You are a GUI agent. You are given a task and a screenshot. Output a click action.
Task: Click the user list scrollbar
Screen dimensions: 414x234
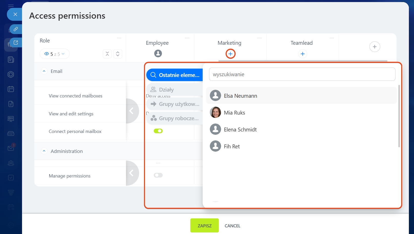point(399,116)
